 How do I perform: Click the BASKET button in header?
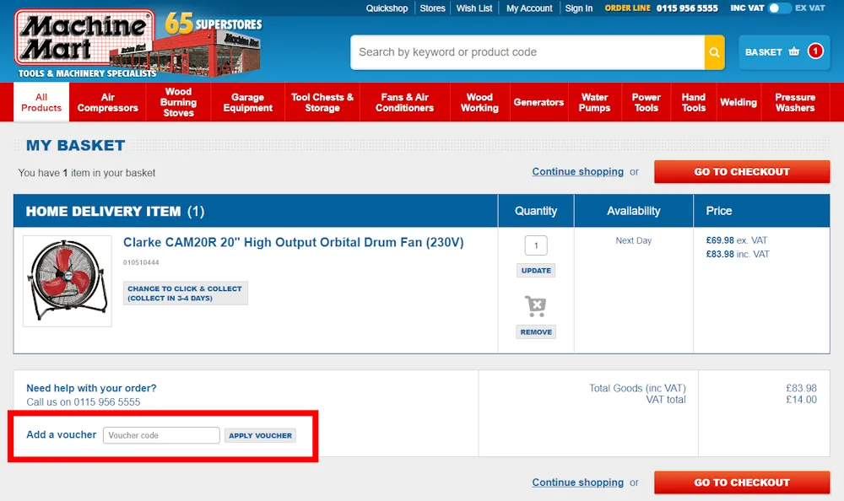point(783,52)
